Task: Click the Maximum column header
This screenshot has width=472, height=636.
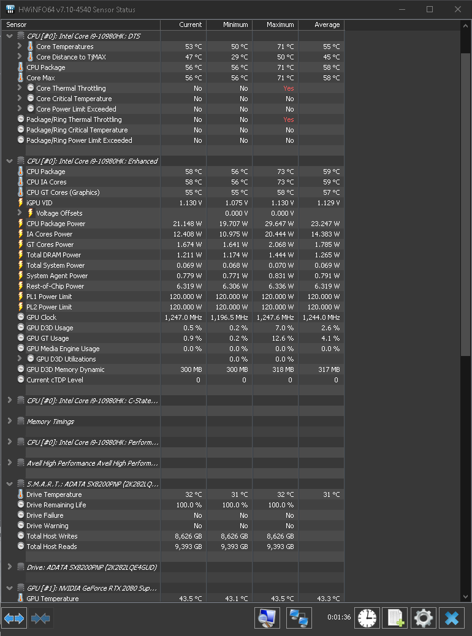Action: [x=275, y=25]
